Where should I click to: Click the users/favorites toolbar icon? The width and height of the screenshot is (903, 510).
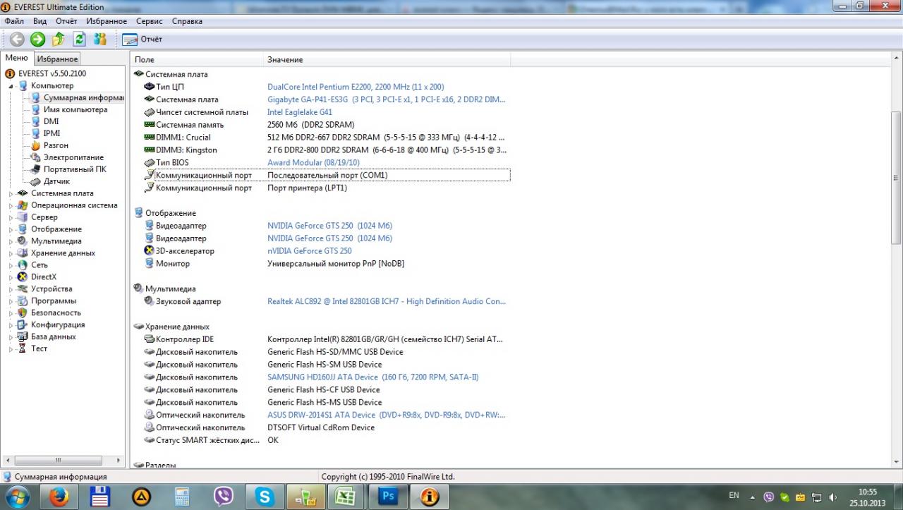pos(100,40)
